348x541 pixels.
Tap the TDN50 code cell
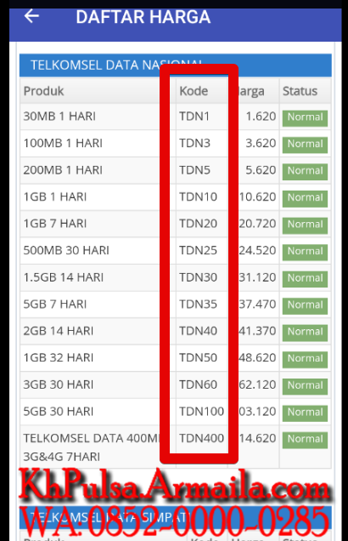199,358
